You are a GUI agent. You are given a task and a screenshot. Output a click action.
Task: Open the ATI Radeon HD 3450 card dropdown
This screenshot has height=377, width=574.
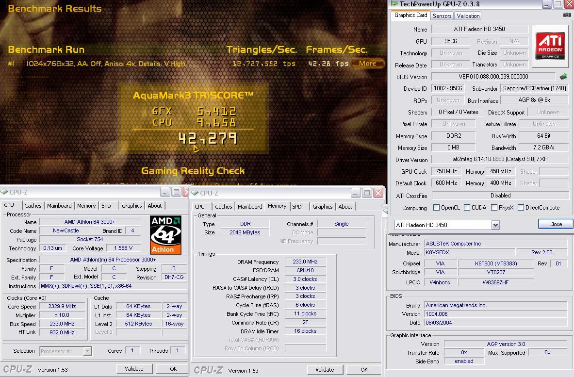click(x=495, y=225)
